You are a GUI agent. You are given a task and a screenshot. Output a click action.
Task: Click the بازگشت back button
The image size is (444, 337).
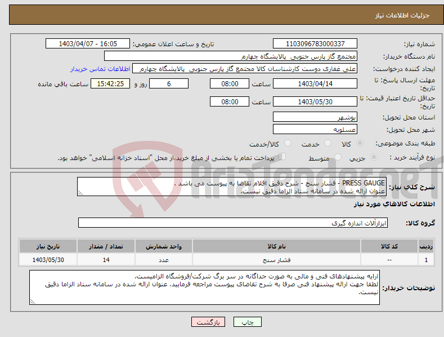tap(208, 322)
